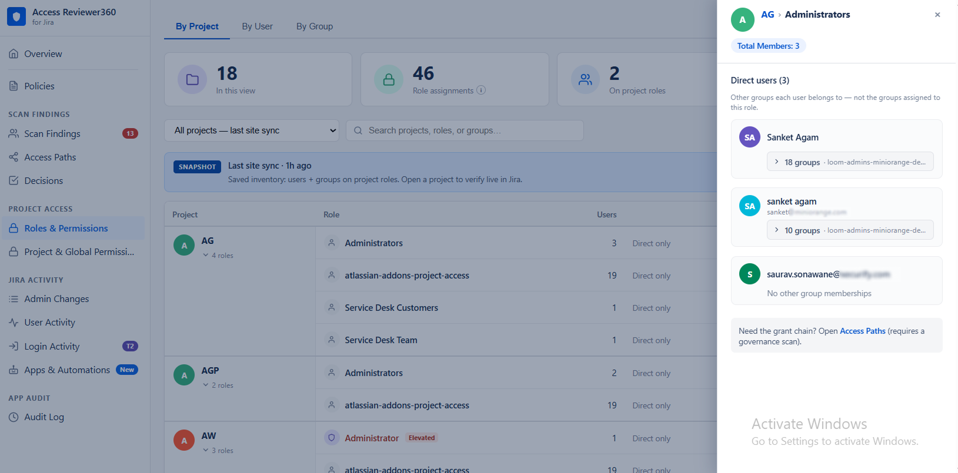Click the info icon beside Role assignments

click(481, 90)
